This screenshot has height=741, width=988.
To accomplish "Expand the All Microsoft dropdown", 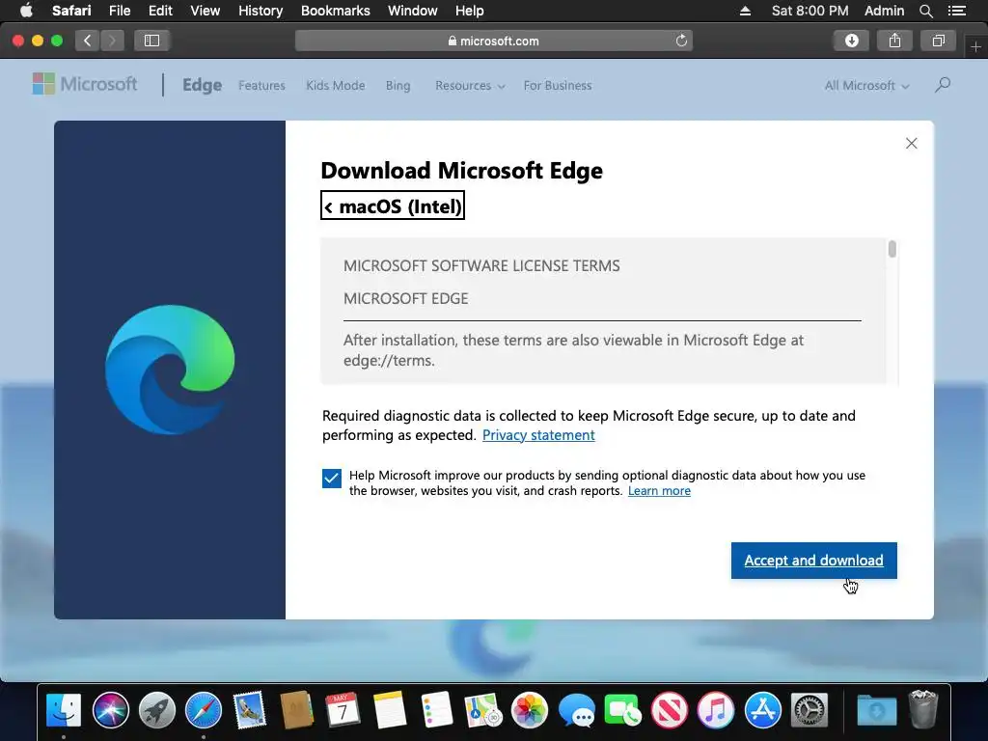I will pyautogui.click(x=867, y=86).
